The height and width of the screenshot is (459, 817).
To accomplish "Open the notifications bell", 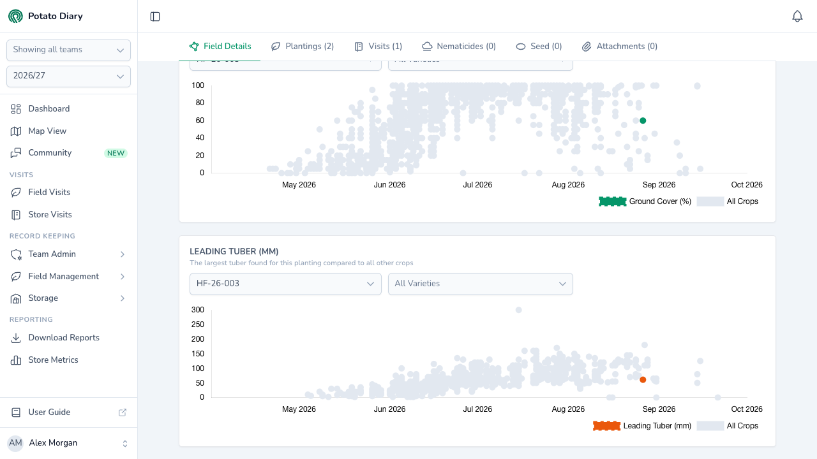I will coord(797,17).
